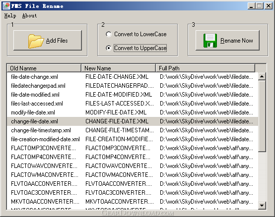
Task: Click the Add Files button label
Action: point(57,41)
